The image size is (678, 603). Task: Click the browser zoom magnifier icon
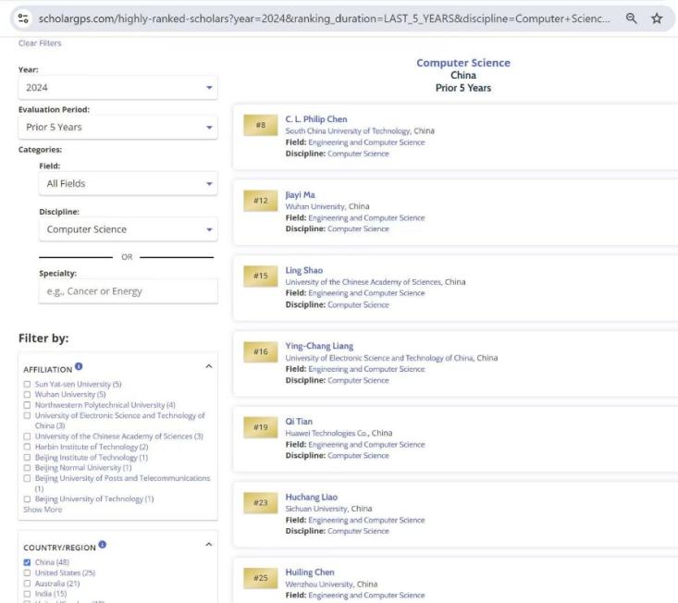point(631,18)
